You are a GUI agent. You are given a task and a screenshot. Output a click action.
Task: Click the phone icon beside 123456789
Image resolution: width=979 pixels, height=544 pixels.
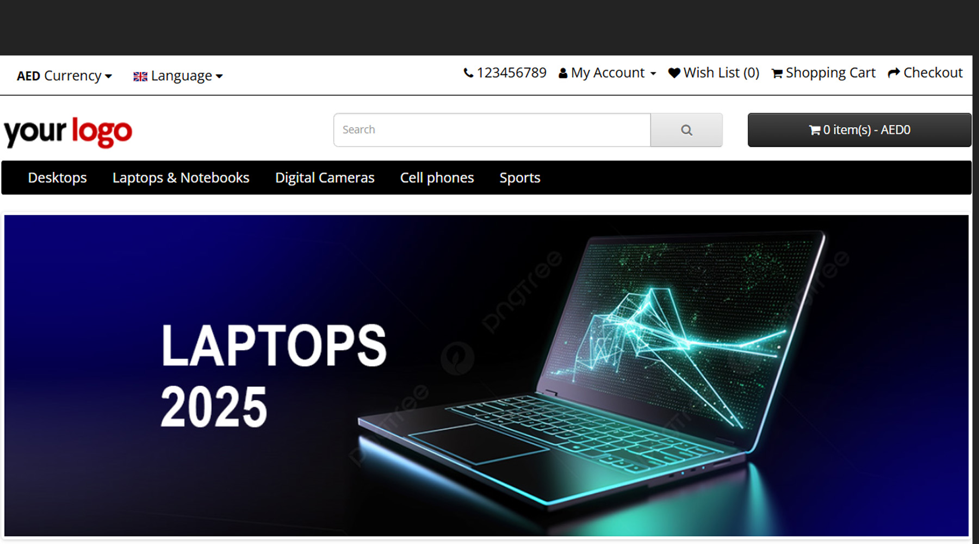point(468,73)
